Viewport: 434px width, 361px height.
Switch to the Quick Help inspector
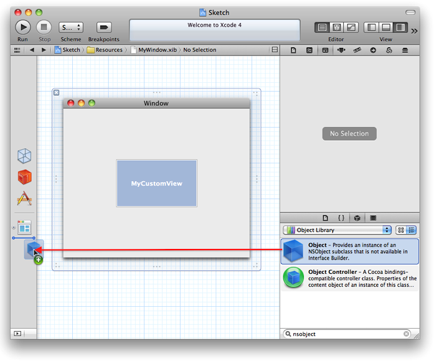click(309, 50)
